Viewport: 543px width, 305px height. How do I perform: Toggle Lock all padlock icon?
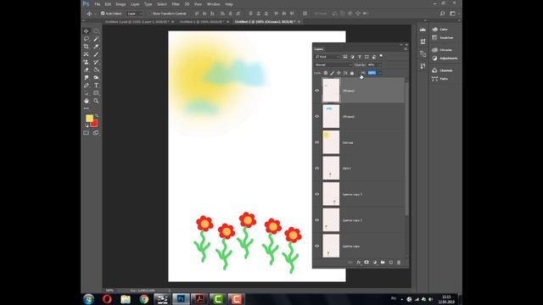(352, 73)
